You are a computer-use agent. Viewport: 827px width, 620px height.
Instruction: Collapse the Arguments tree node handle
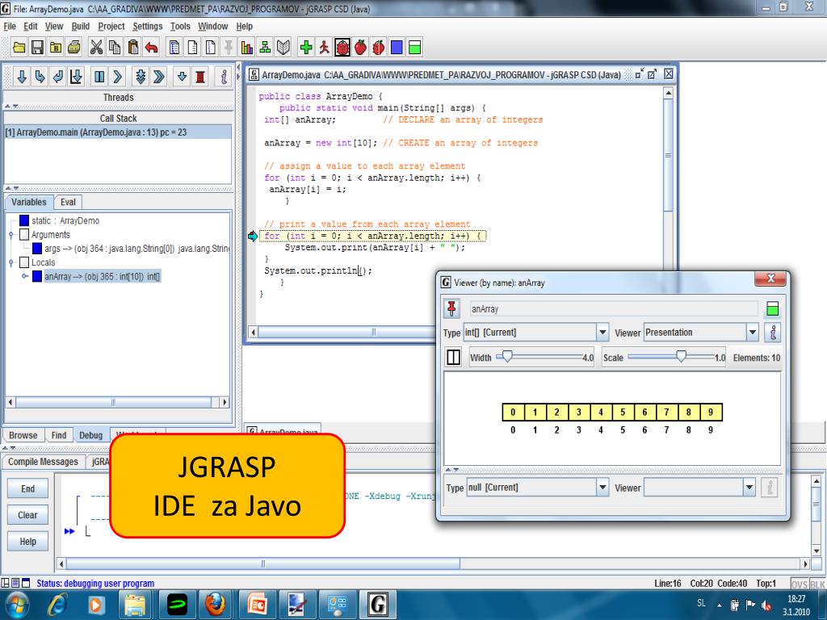[x=11, y=235]
